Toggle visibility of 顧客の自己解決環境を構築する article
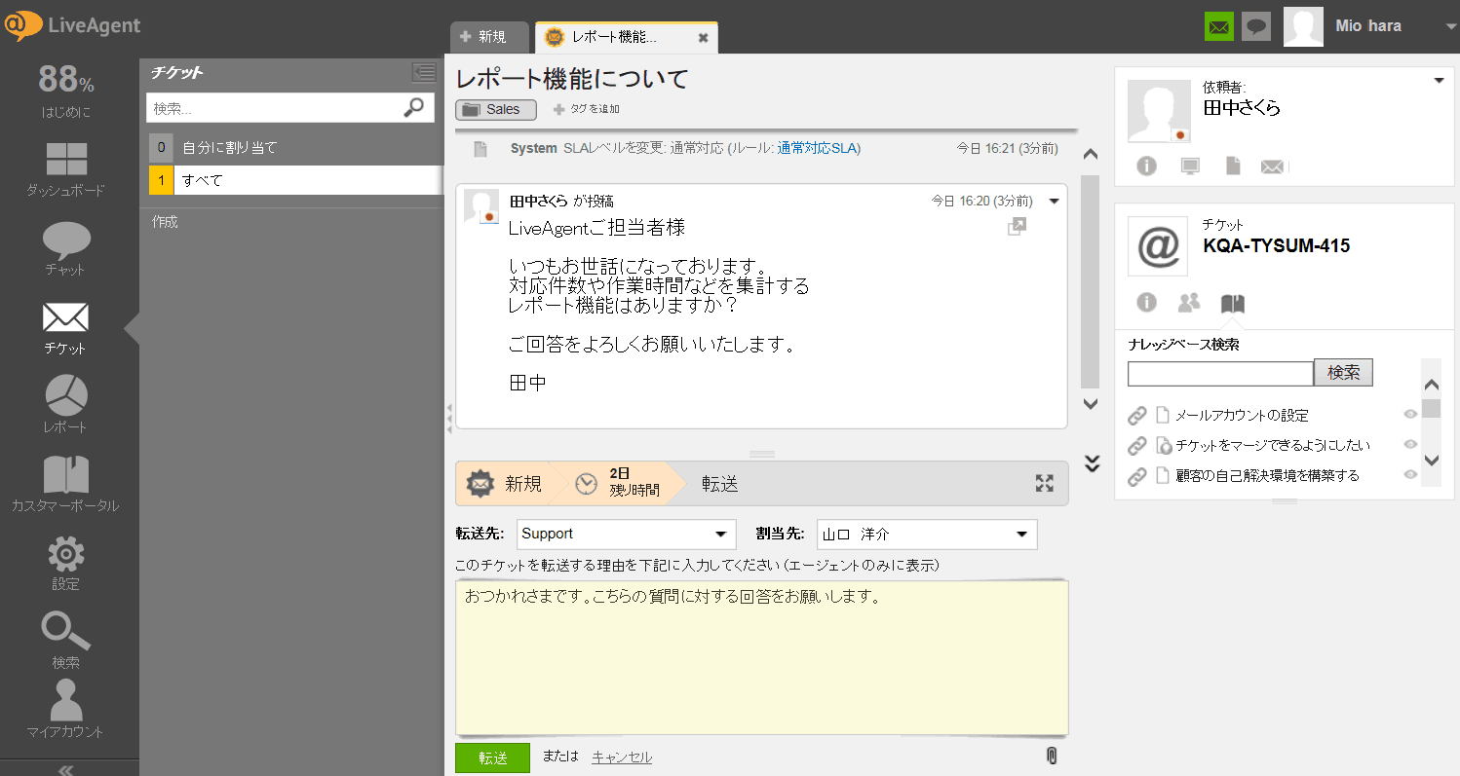 click(1409, 474)
